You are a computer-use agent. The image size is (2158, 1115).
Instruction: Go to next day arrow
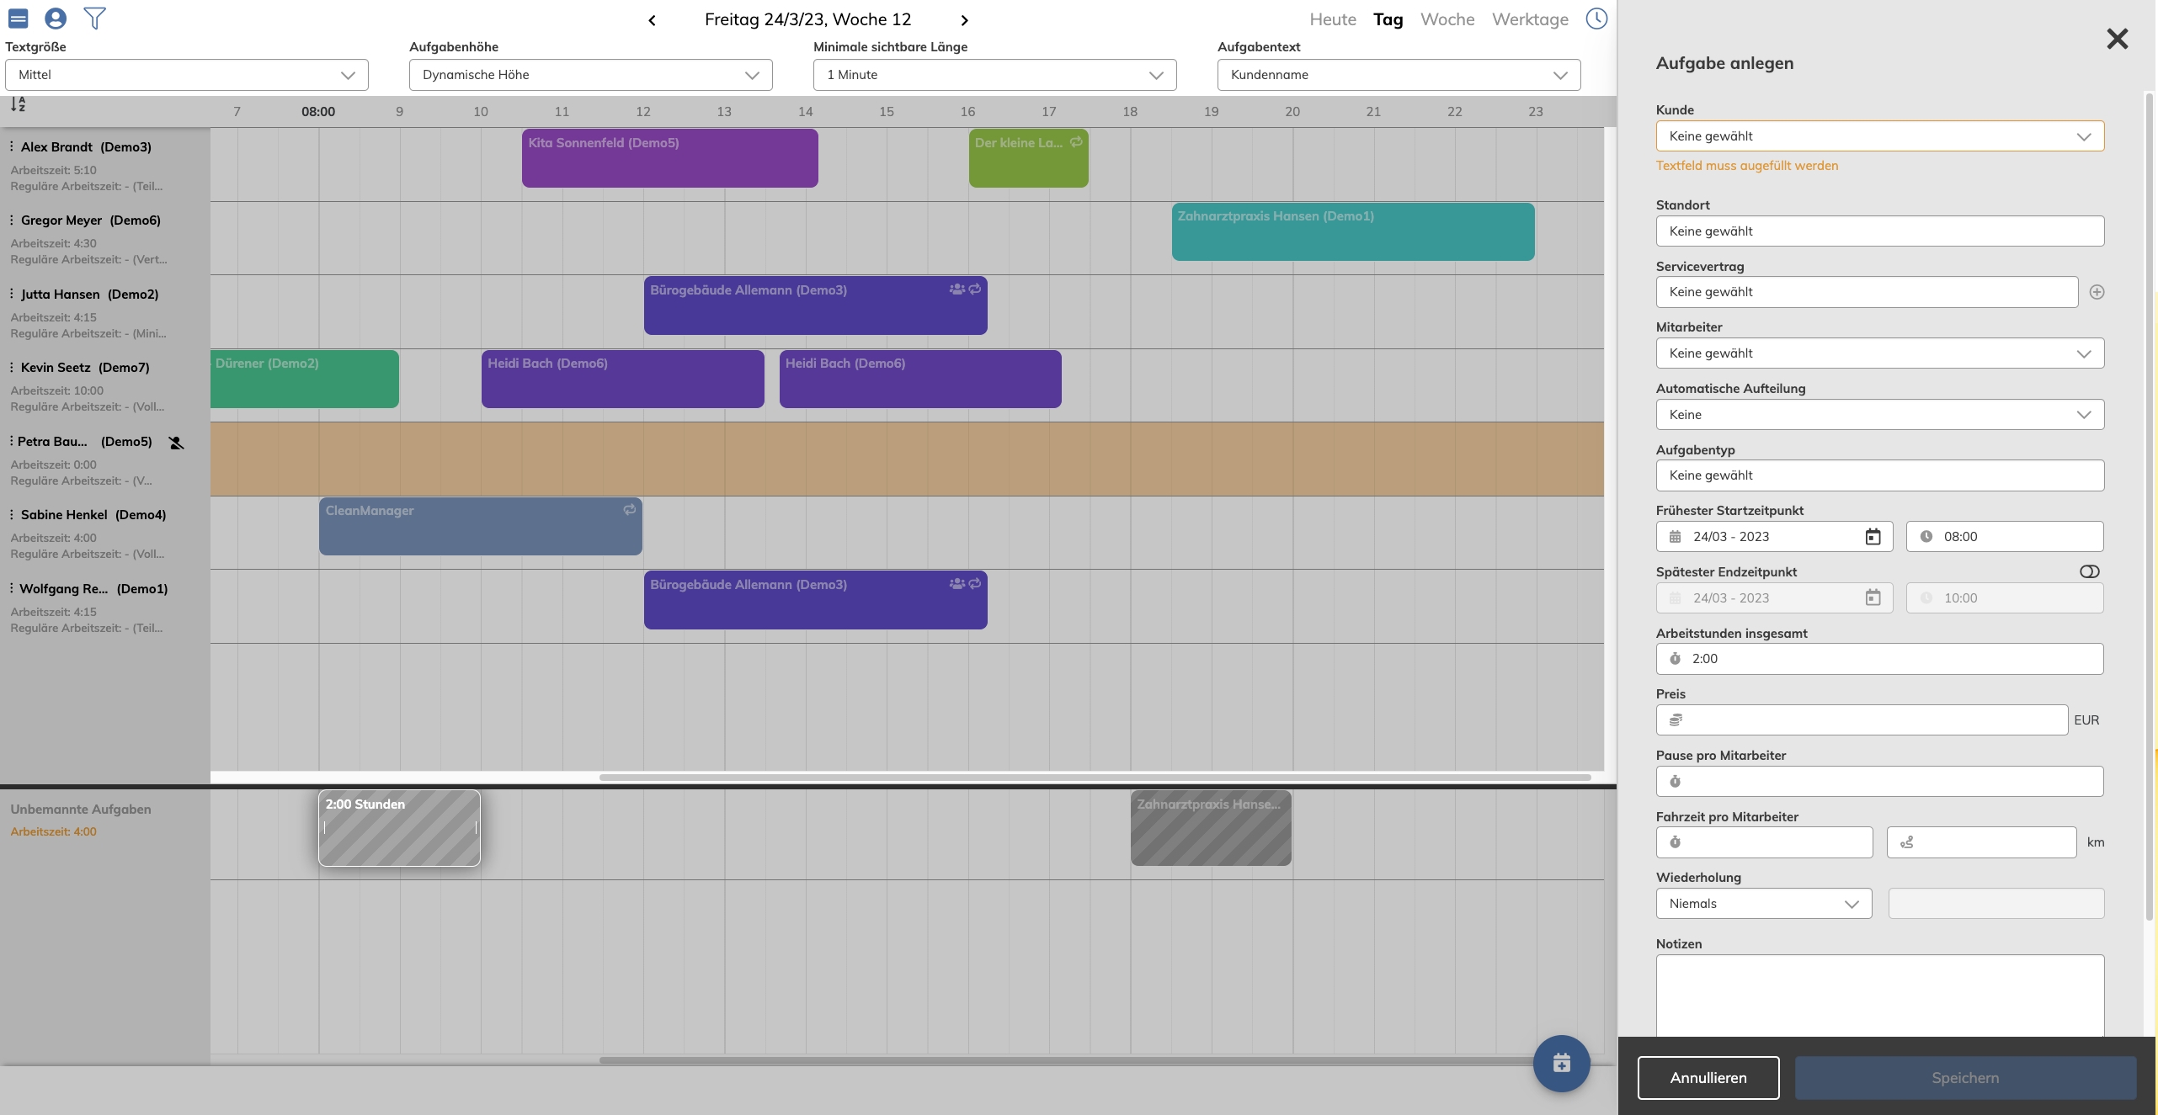pyautogui.click(x=965, y=20)
